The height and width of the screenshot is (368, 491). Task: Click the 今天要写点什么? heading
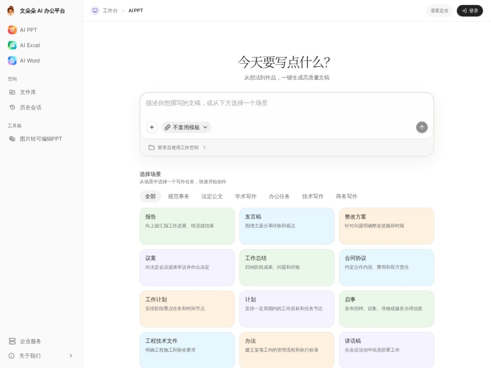coord(284,62)
